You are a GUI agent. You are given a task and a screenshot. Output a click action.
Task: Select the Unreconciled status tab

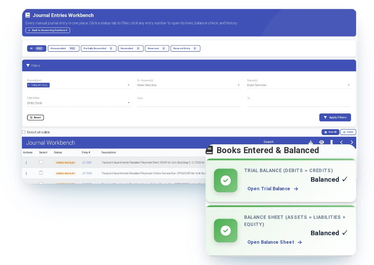tap(63, 48)
